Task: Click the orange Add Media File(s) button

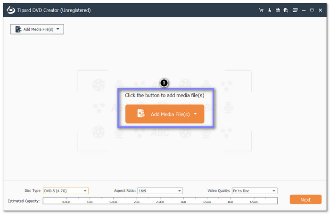Action: coord(165,114)
